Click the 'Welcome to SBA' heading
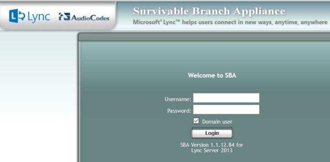The height and width of the screenshot is (162, 330). 212,76
